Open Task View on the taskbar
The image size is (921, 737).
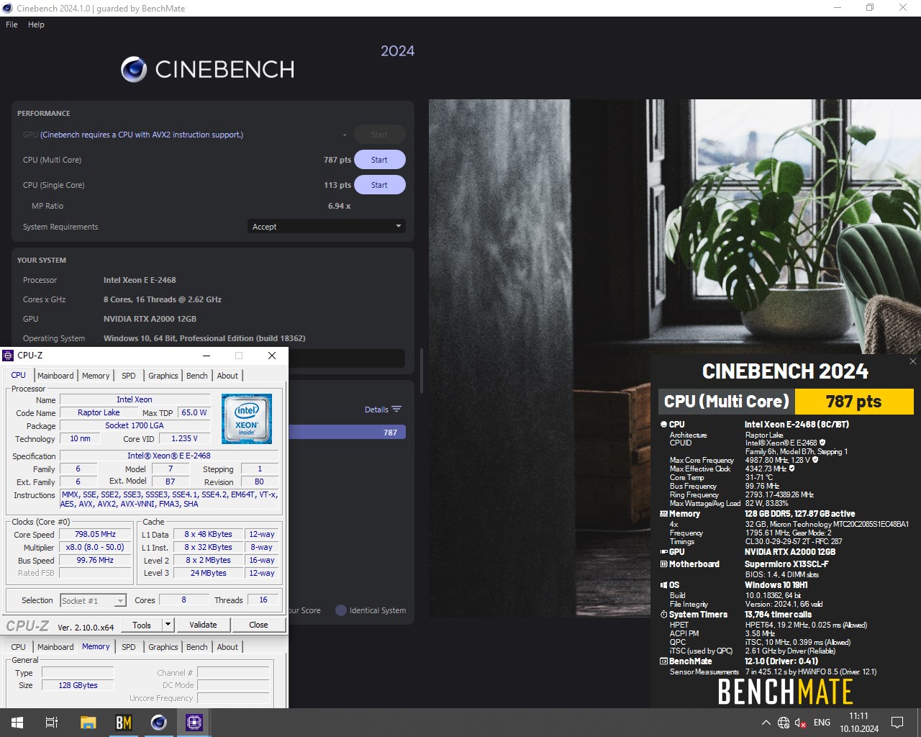click(x=52, y=723)
